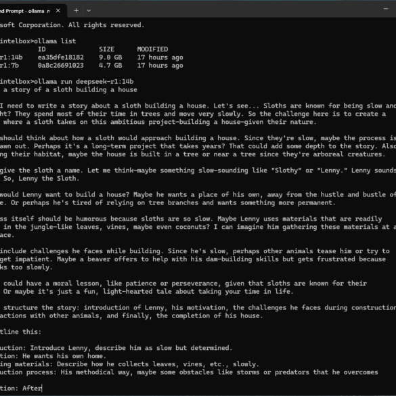Click the text 'ks too slowly.'

click(x=26, y=267)
